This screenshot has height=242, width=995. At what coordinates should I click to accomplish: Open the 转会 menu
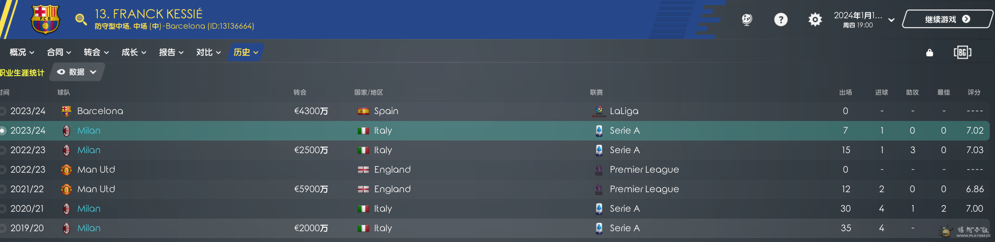pos(96,52)
